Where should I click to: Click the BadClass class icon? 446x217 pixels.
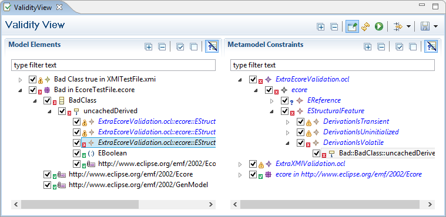tap(62, 100)
